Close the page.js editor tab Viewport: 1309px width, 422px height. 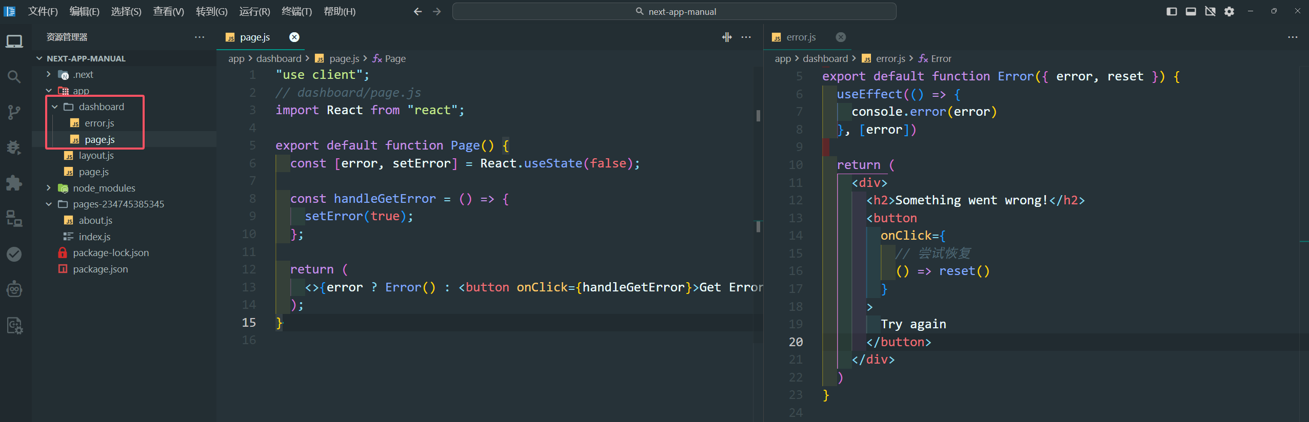(x=294, y=37)
